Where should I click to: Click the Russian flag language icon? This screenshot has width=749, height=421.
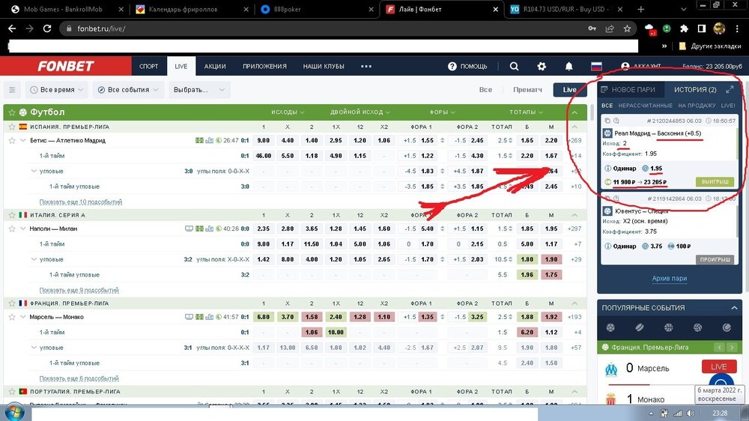coord(596,66)
